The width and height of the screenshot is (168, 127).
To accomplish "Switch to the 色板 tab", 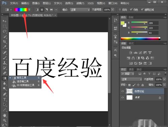I will click(x=131, y=17).
